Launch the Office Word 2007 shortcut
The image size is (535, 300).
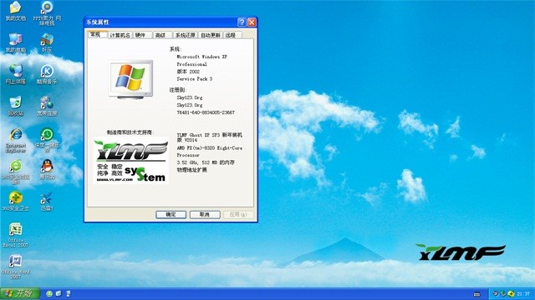pyautogui.click(x=15, y=267)
